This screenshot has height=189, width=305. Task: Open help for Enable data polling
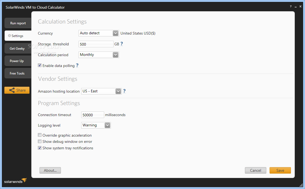point(77,65)
